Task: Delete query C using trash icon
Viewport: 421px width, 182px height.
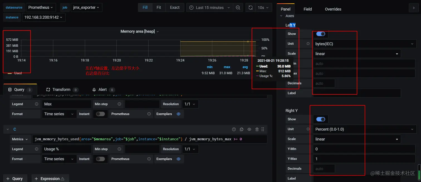Action: pos(257,129)
